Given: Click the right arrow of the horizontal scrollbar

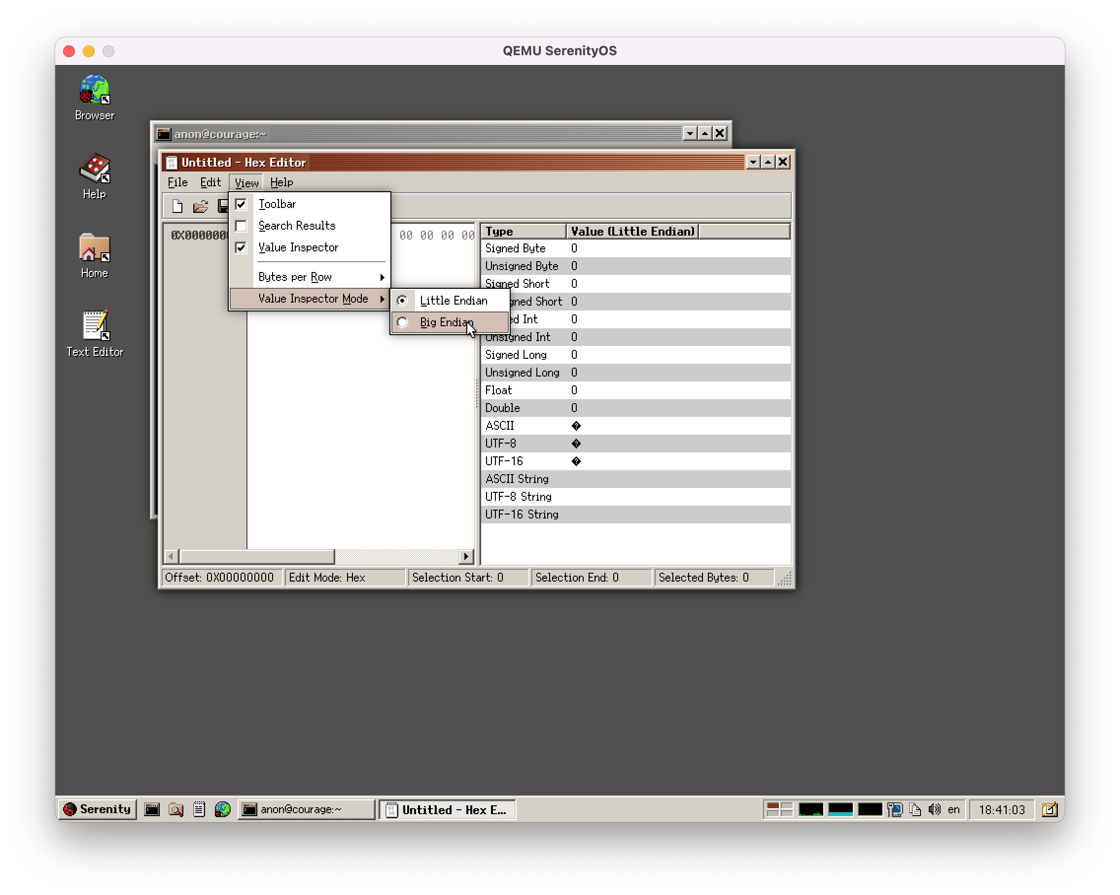Looking at the screenshot, I should tap(466, 556).
